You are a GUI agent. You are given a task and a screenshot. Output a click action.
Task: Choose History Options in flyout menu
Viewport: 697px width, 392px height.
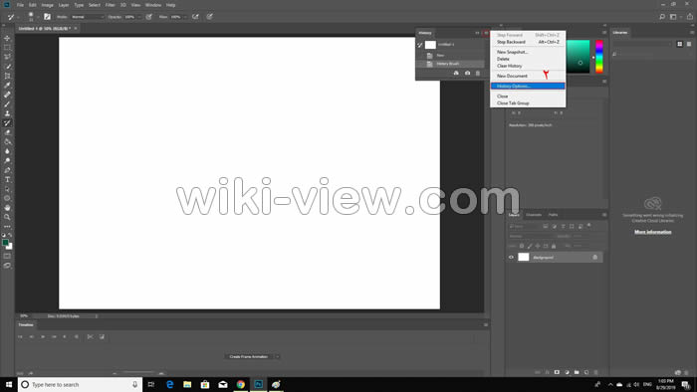pos(528,87)
